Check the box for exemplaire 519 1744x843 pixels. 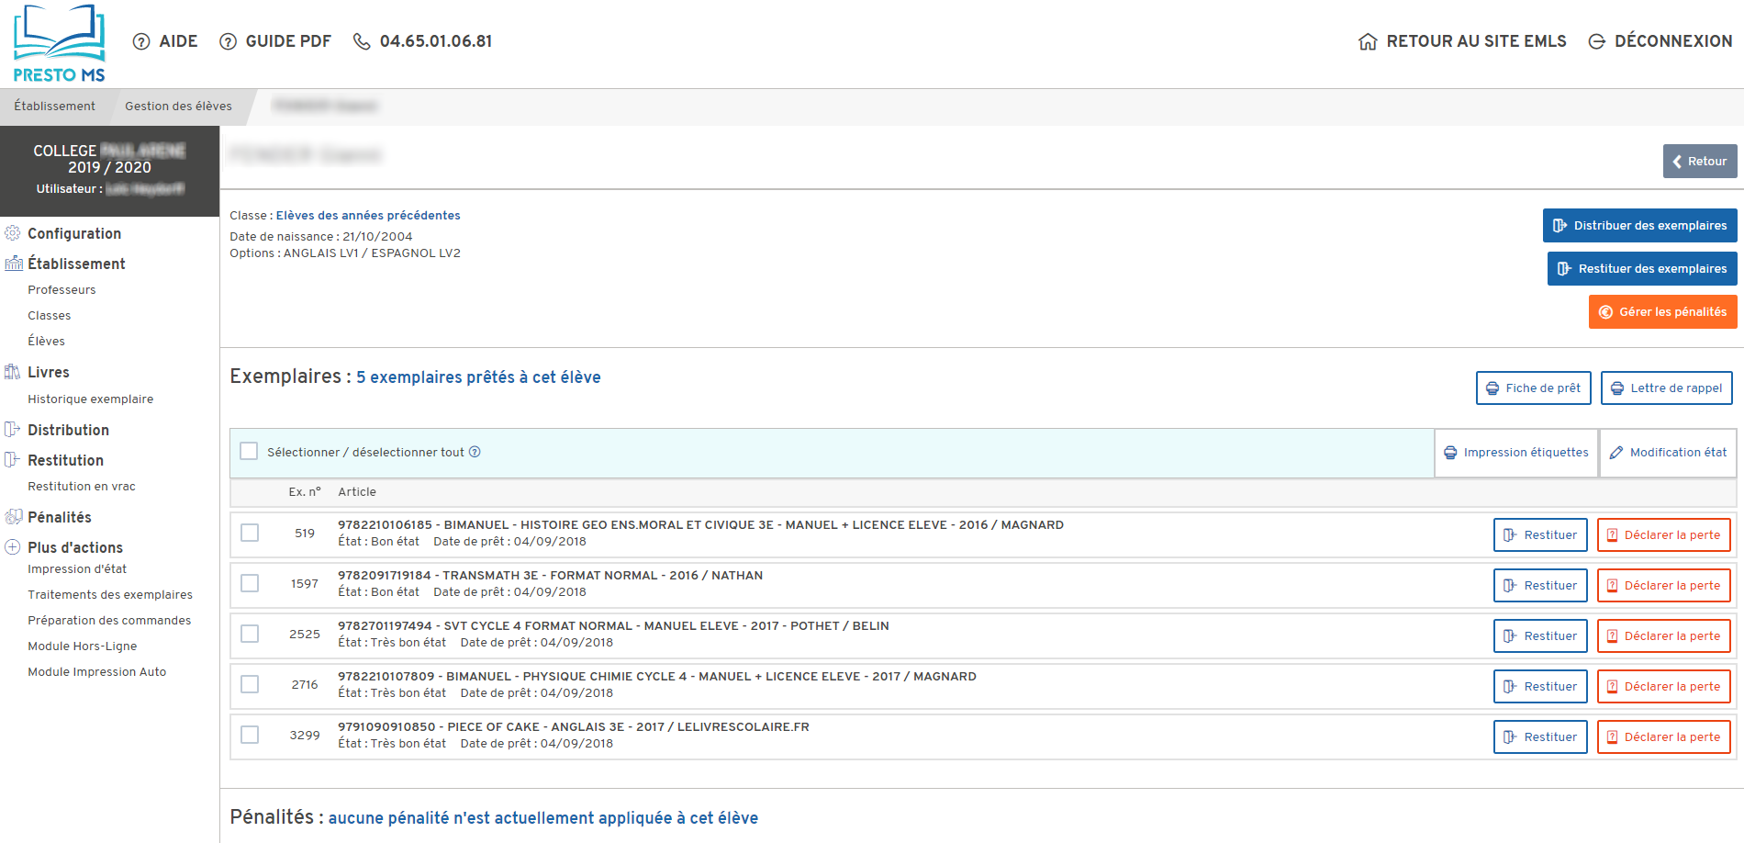tap(250, 534)
